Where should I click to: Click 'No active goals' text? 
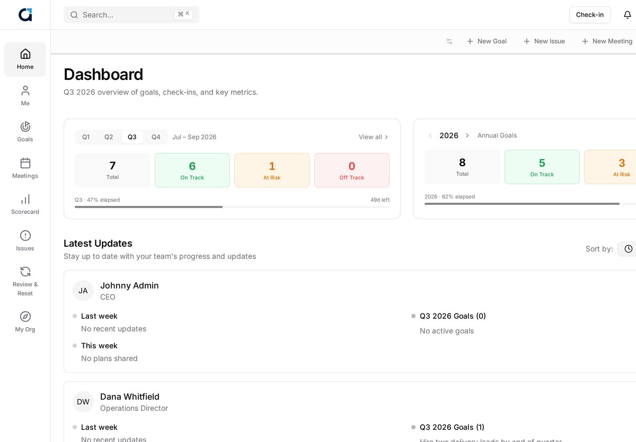447,331
